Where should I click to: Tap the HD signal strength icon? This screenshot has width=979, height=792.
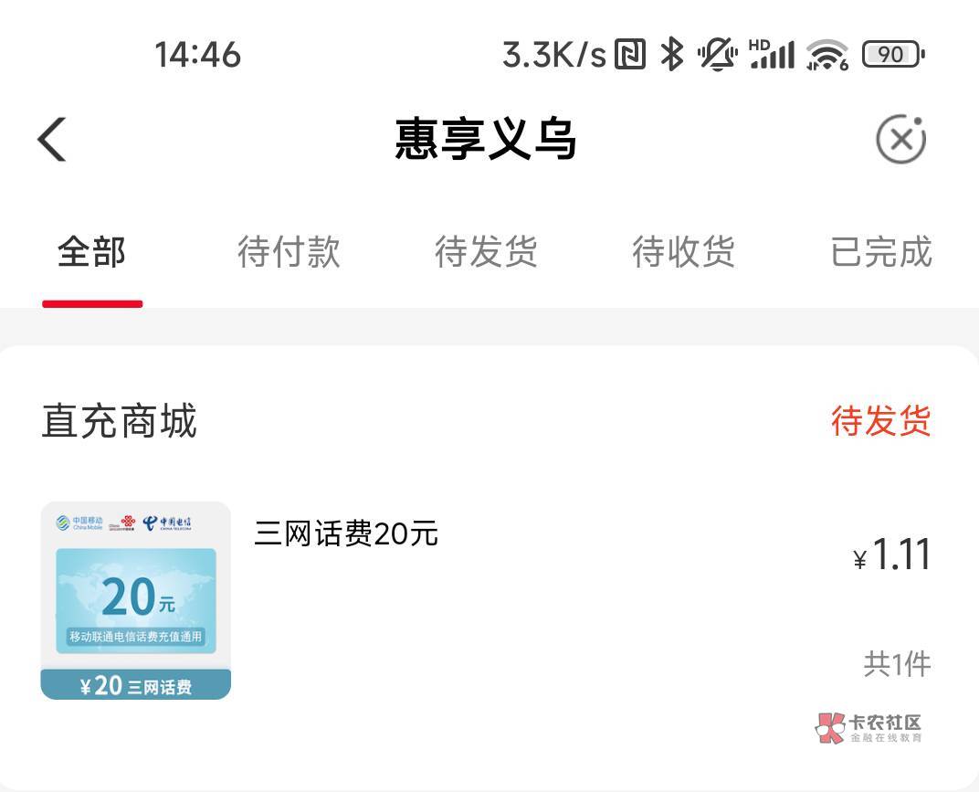point(772,54)
